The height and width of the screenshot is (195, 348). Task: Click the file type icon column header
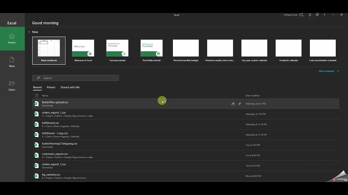(x=36, y=96)
